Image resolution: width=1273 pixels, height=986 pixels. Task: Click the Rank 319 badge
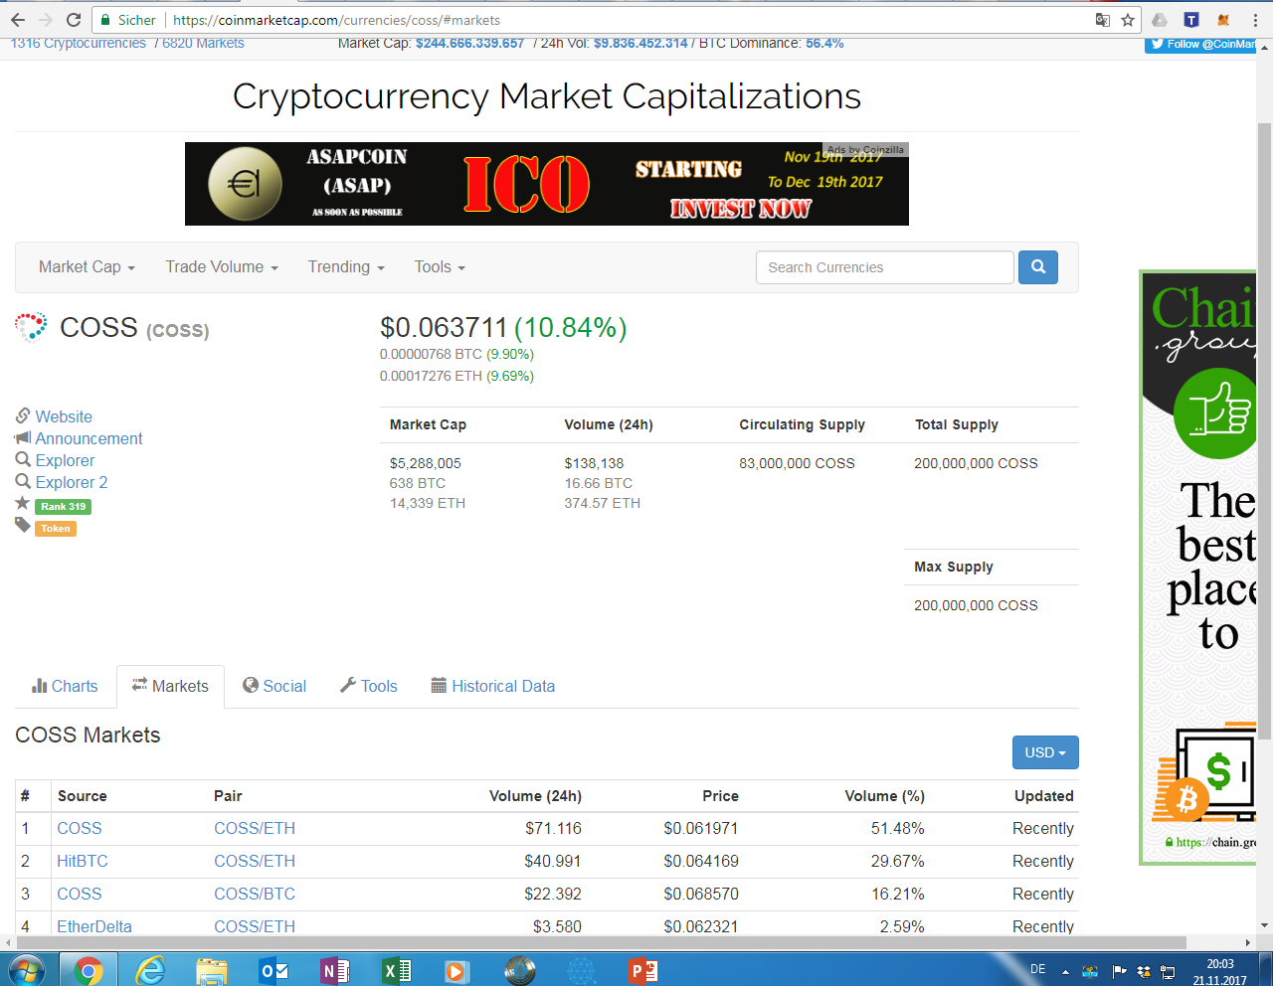(x=64, y=507)
